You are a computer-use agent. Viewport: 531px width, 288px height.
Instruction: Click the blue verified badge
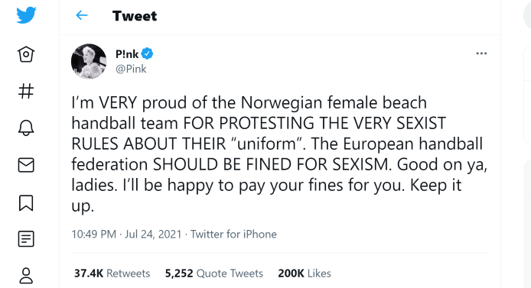coord(148,53)
